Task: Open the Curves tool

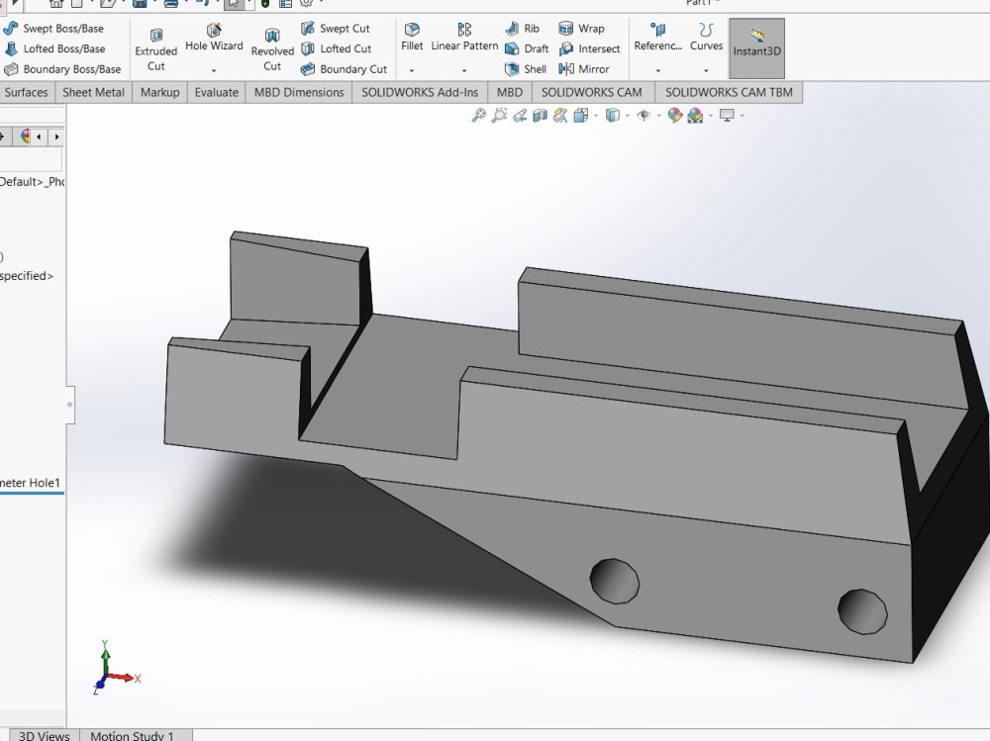Action: click(706, 38)
